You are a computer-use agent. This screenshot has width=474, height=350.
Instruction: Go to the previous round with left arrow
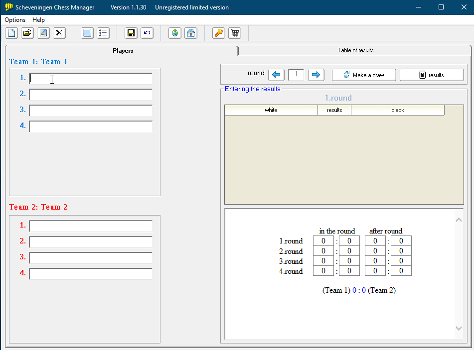point(276,75)
